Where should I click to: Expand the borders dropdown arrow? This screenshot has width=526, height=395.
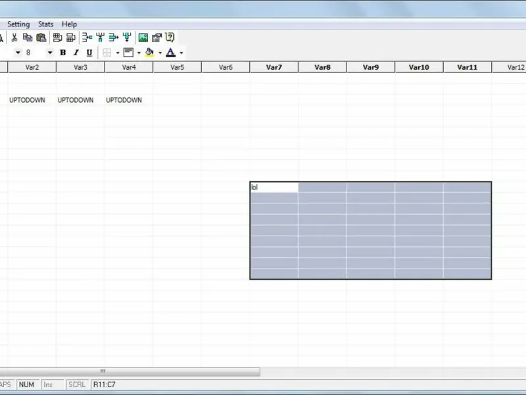click(x=118, y=53)
